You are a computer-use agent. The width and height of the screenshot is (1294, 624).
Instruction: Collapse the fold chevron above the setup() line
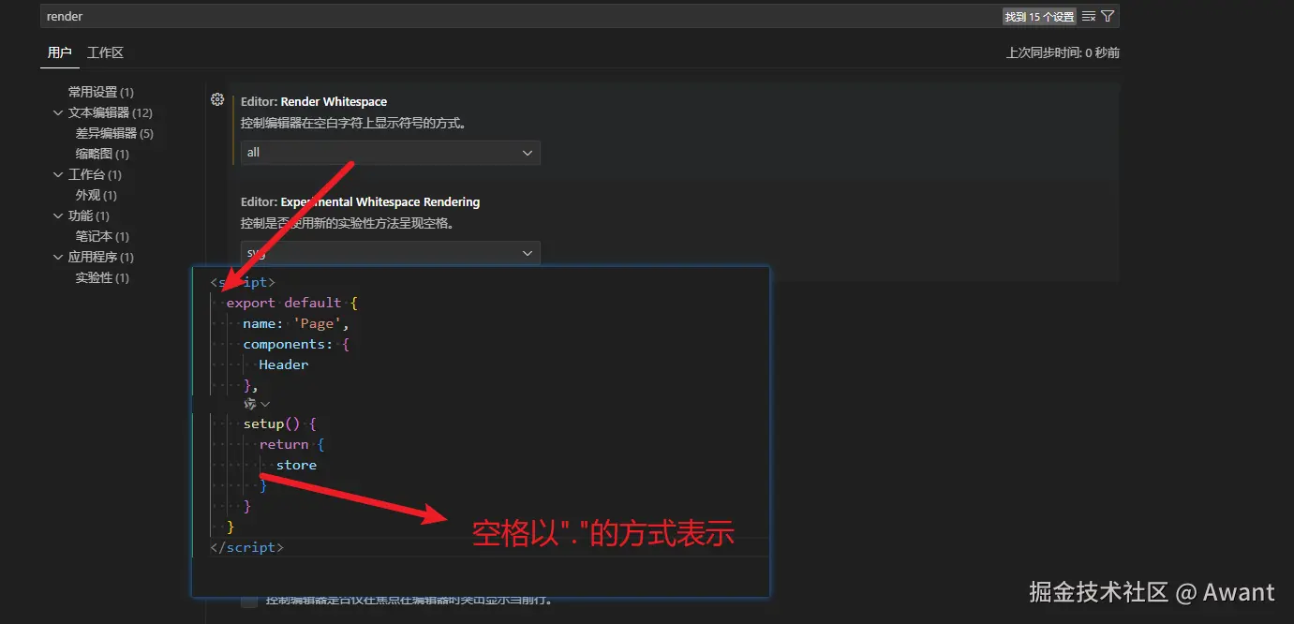(x=265, y=404)
